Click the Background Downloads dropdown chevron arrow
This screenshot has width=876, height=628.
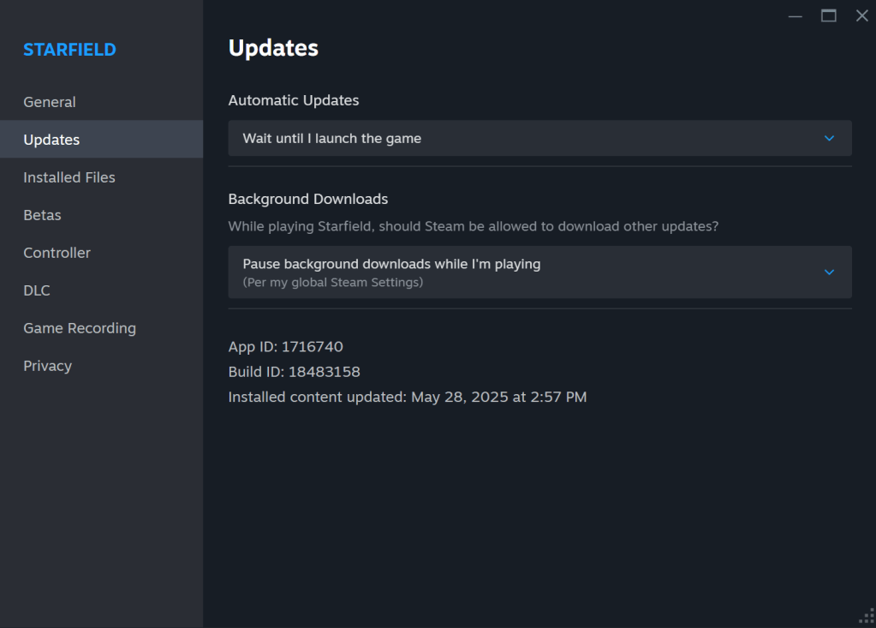[x=828, y=272]
